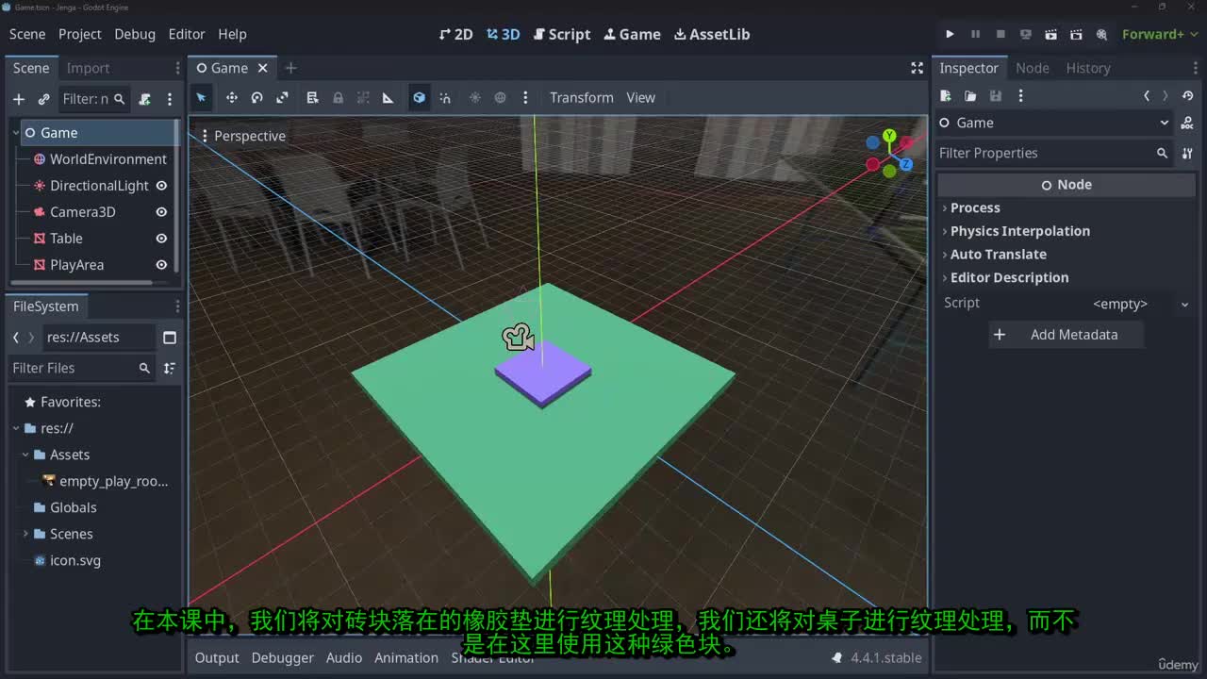Instantiate a child scene link icon
This screenshot has height=679, width=1207.
[x=43, y=99]
